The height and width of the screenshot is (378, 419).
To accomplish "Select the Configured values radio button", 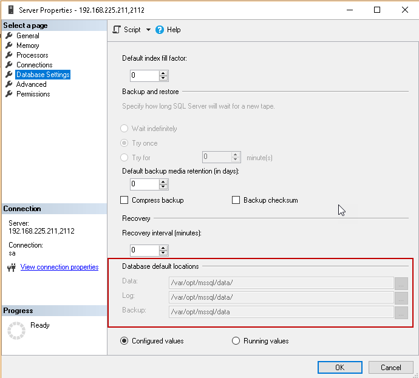I will (x=124, y=341).
